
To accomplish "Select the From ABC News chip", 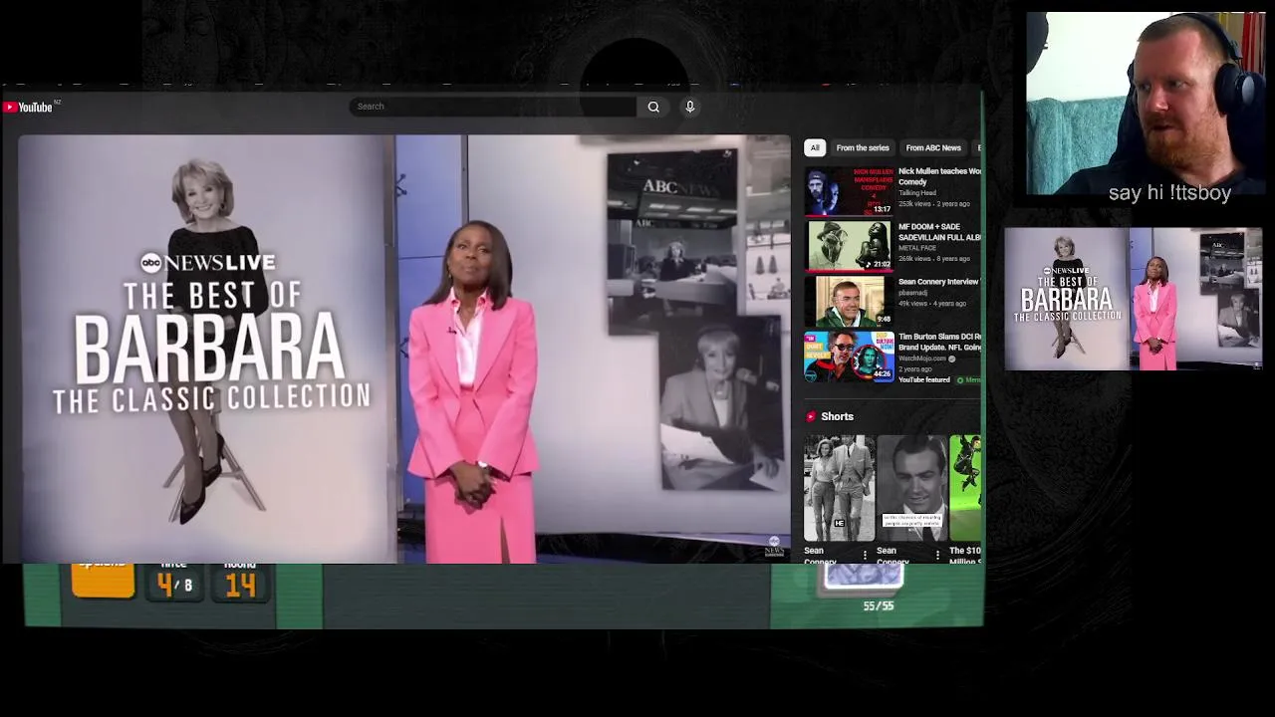I will click(933, 147).
